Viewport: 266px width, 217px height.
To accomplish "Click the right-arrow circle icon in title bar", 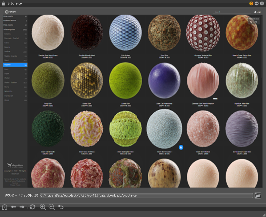I will point(256,3).
